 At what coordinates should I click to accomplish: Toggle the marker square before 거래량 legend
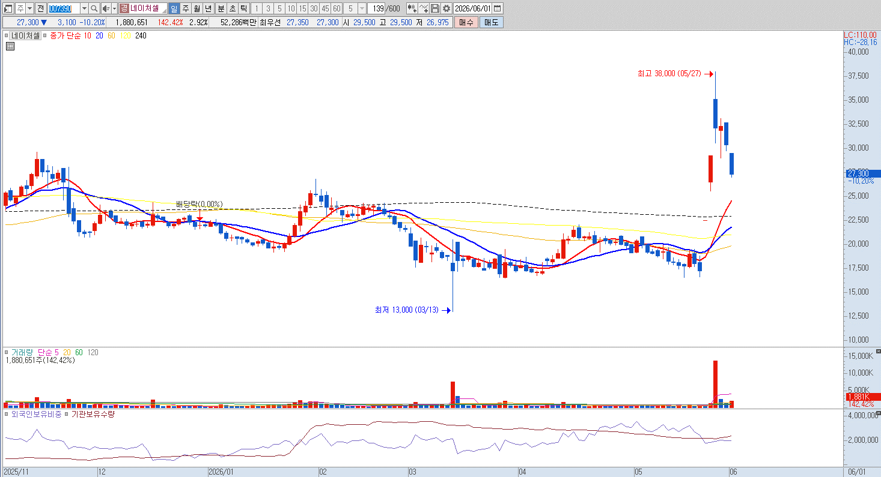[7, 353]
